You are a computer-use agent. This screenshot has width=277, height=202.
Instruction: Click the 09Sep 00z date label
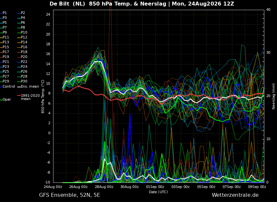257,187
